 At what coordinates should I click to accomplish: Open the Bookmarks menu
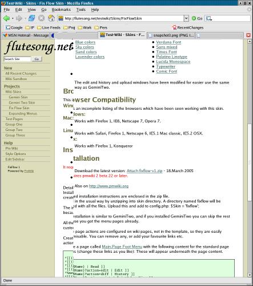pos(61,10)
